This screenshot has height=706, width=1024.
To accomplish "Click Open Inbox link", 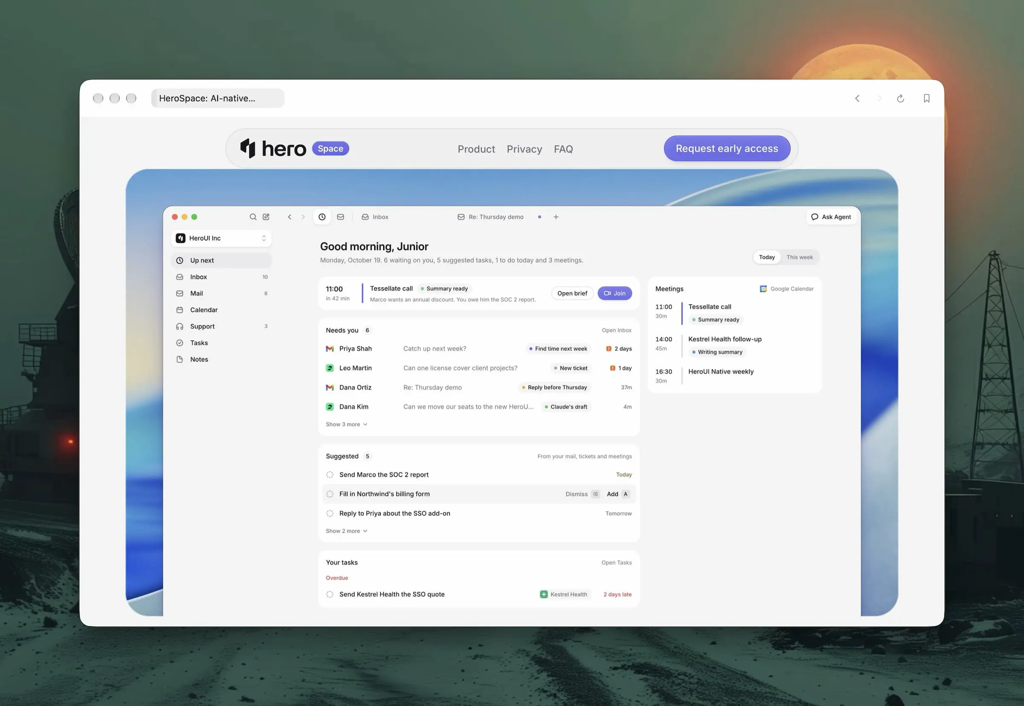I will point(617,330).
